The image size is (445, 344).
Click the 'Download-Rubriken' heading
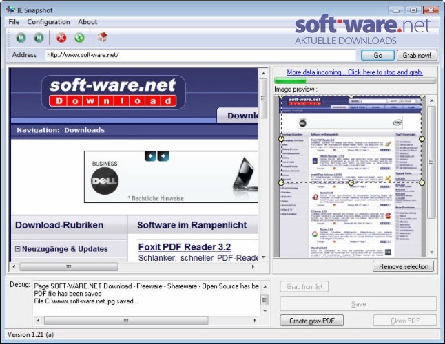pos(59,225)
